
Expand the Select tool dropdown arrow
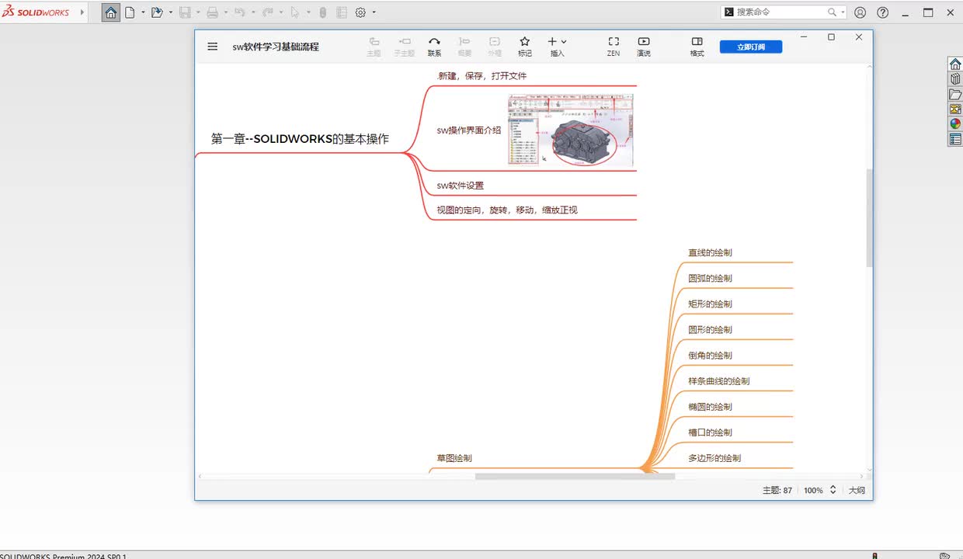click(308, 12)
